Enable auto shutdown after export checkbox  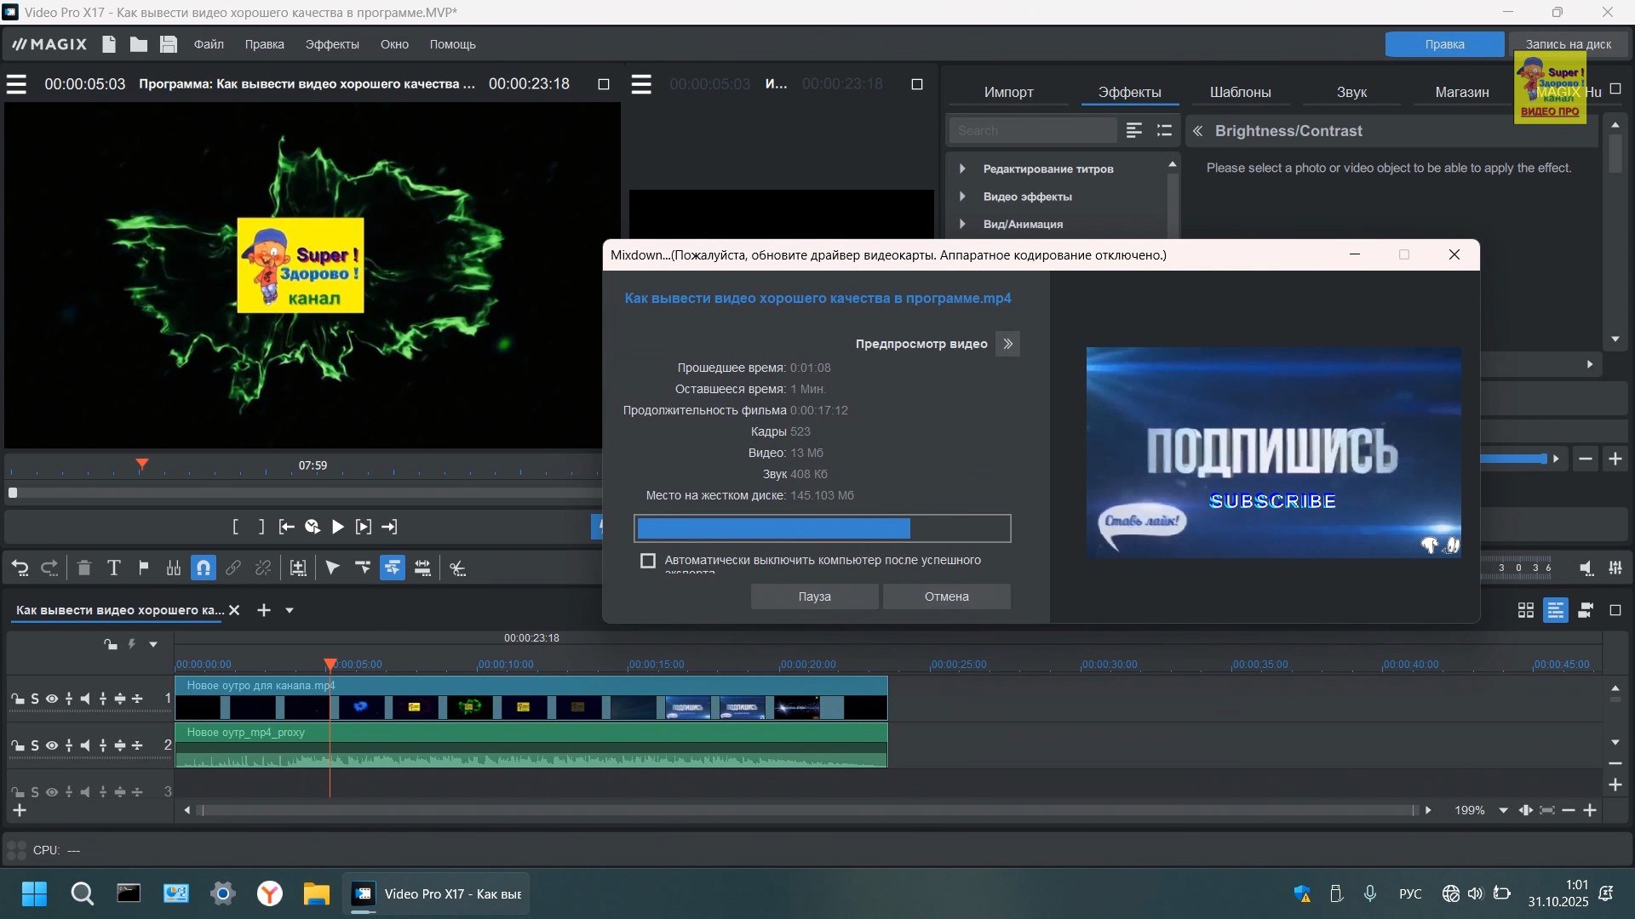click(648, 561)
